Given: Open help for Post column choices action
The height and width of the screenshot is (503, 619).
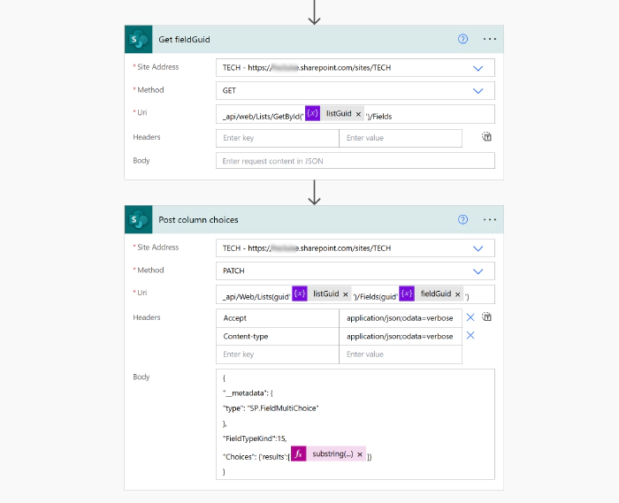Looking at the screenshot, I should pyautogui.click(x=462, y=220).
